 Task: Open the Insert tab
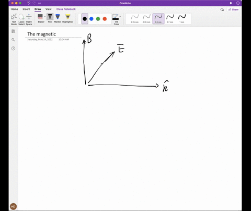click(x=26, y=9)
